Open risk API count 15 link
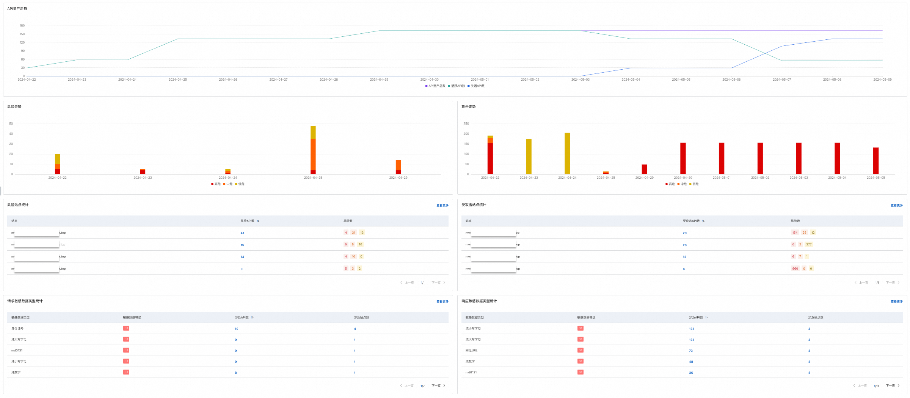The image size is (910, 398). [242, 245]
